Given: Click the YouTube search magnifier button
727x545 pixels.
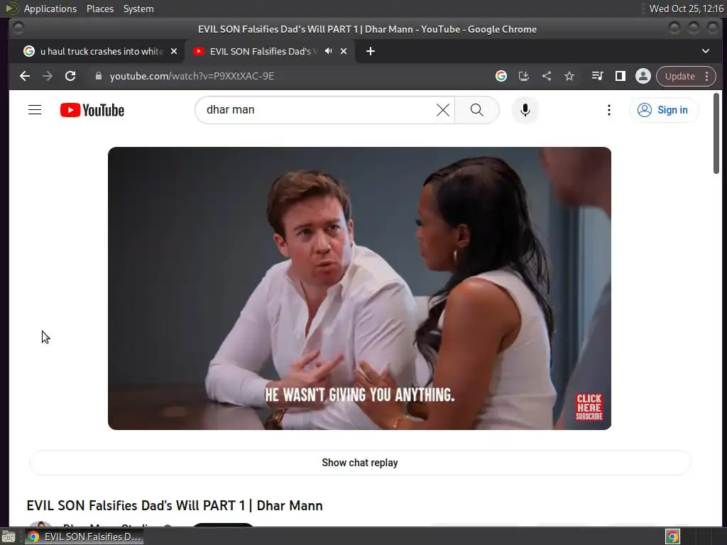Looking at the screenshot, I should click(476, 110).
